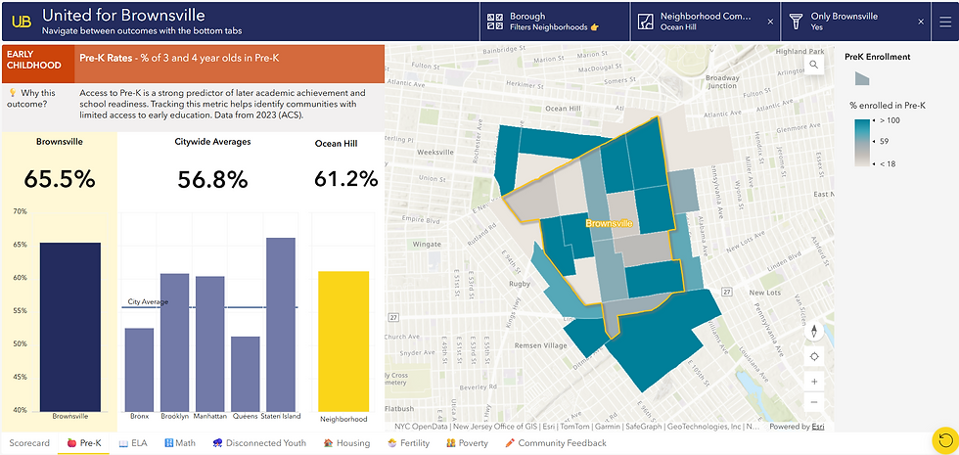Click the map search magnifier
The image size is (959, 455).
pos(813,65)
